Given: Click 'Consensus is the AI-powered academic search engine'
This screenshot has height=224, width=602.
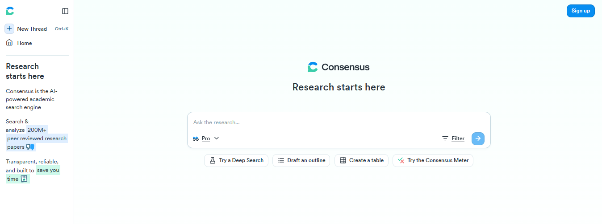Looking at the screenshot, I should [x=32, y=99].
